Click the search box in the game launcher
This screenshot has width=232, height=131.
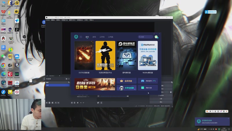click(x=146, y=37)
